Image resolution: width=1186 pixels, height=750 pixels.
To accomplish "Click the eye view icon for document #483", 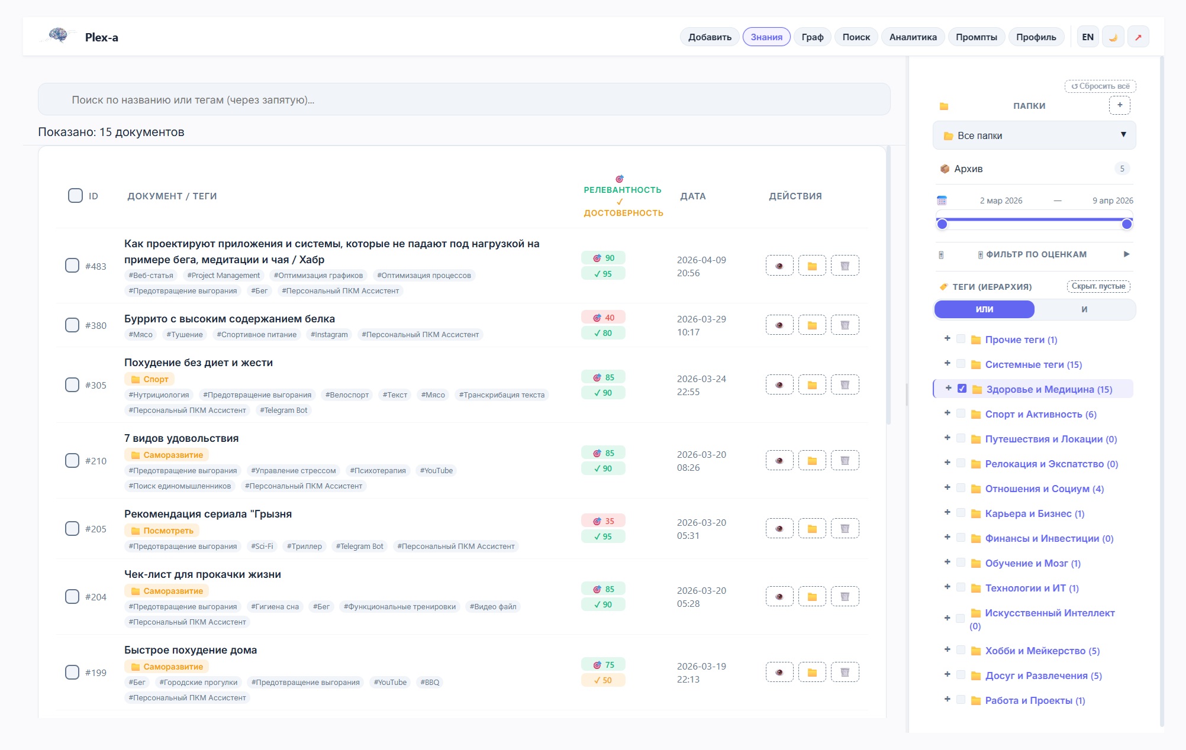I will pyautogui.click(x=779, y=266).
